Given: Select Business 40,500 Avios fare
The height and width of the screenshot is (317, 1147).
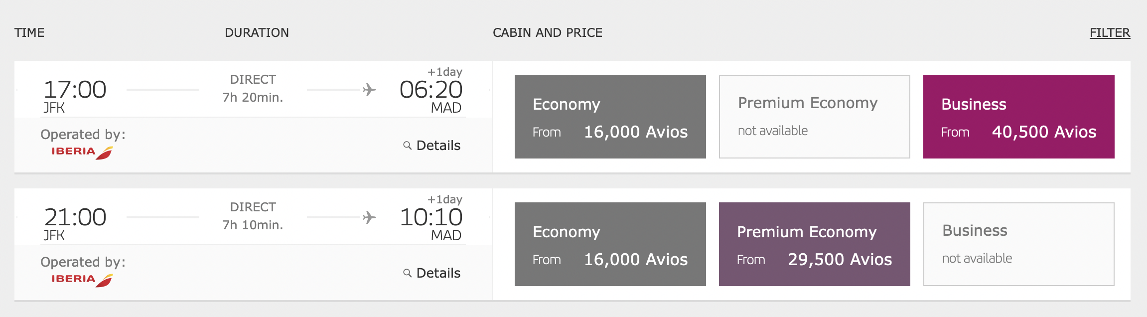Looking at the screenshot, I should coord(1018,117).
